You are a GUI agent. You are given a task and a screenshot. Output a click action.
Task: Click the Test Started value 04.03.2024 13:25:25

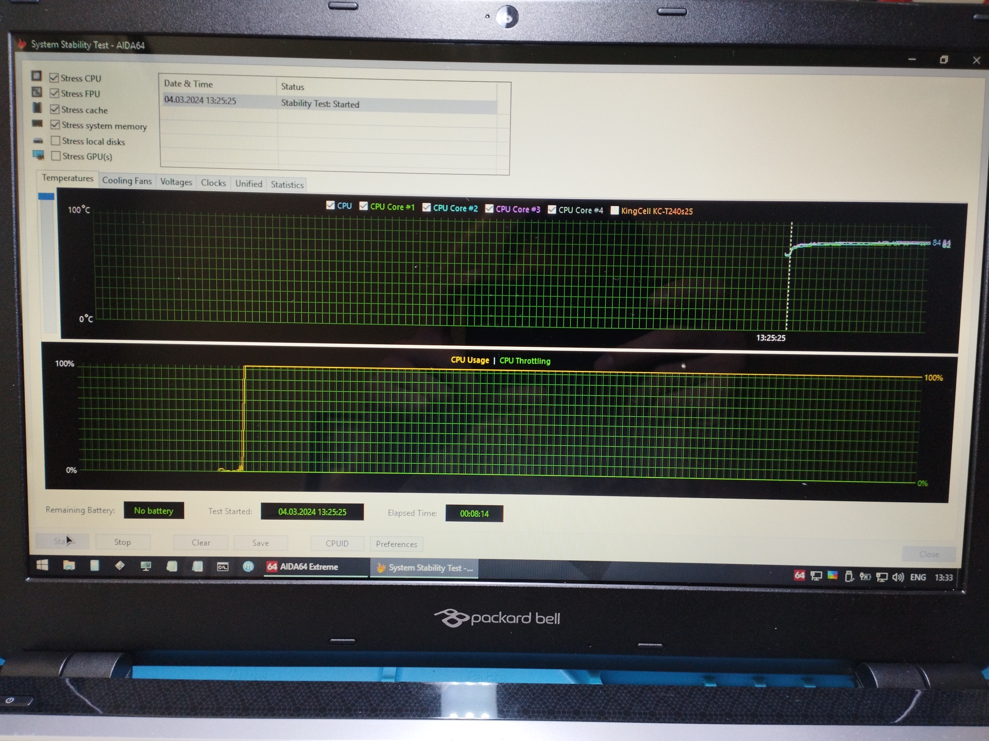312,512
